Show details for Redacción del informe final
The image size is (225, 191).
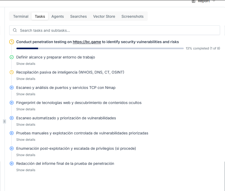(x=26, y=170)
